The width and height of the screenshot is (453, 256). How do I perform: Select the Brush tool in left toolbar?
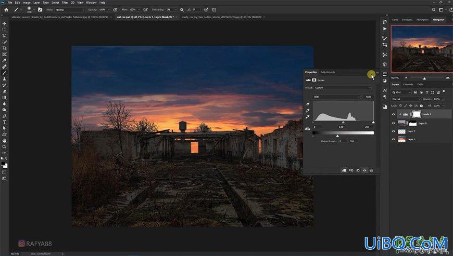[x=4, y=73]
